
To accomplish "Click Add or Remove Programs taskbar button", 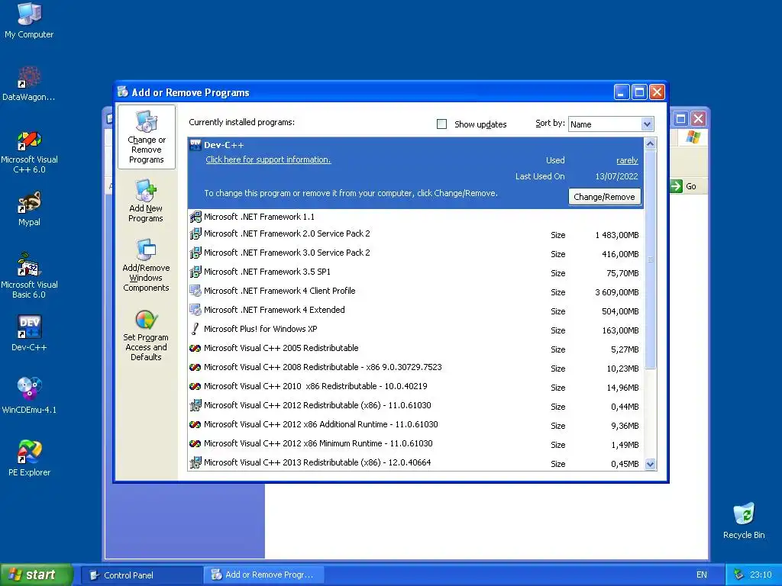I will pos(263,575).
